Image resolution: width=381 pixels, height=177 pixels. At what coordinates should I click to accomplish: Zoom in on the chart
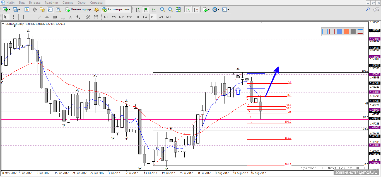[163, 9]
